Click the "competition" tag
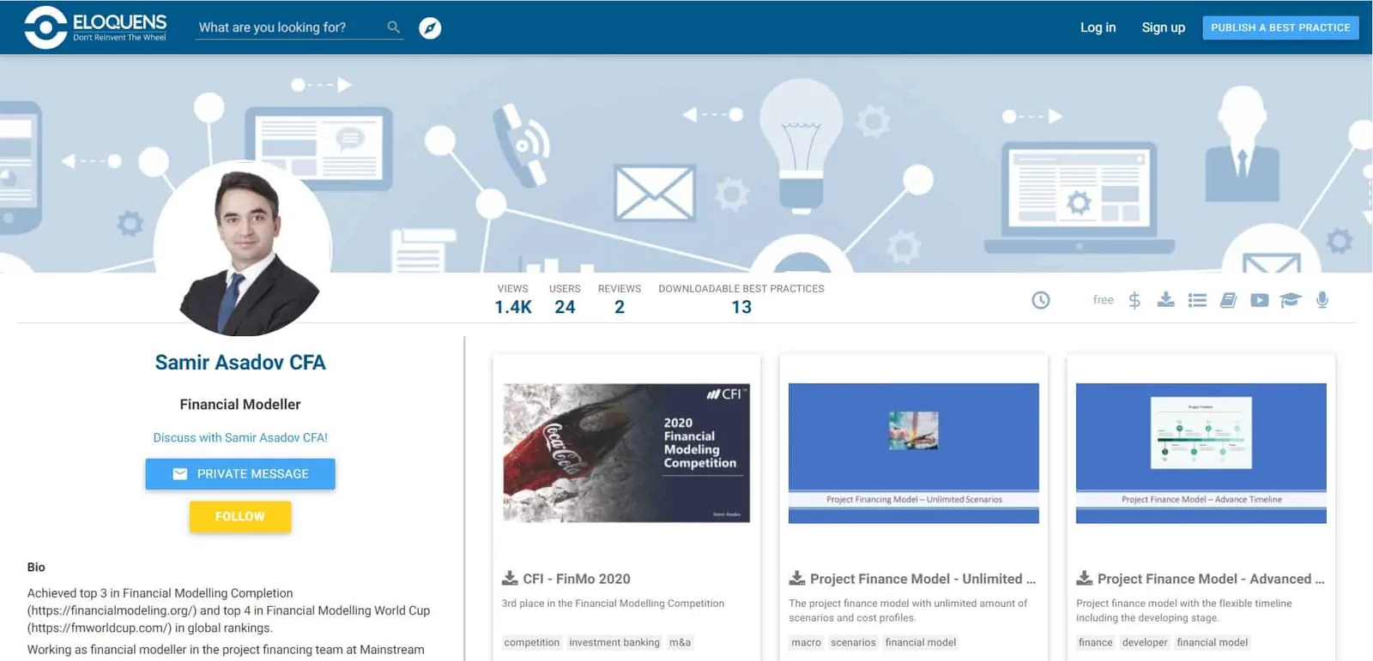1373x661 pixels. pos(532,642)
